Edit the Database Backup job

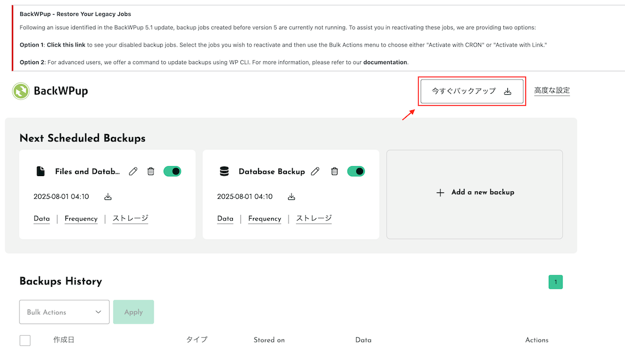[x=315, y=172]
